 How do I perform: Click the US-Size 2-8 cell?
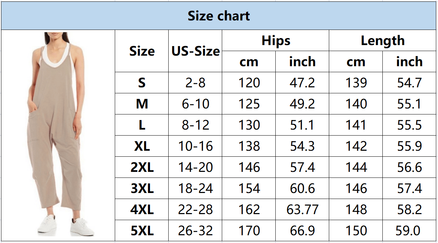pyautogui.click(x=195, y=83)
